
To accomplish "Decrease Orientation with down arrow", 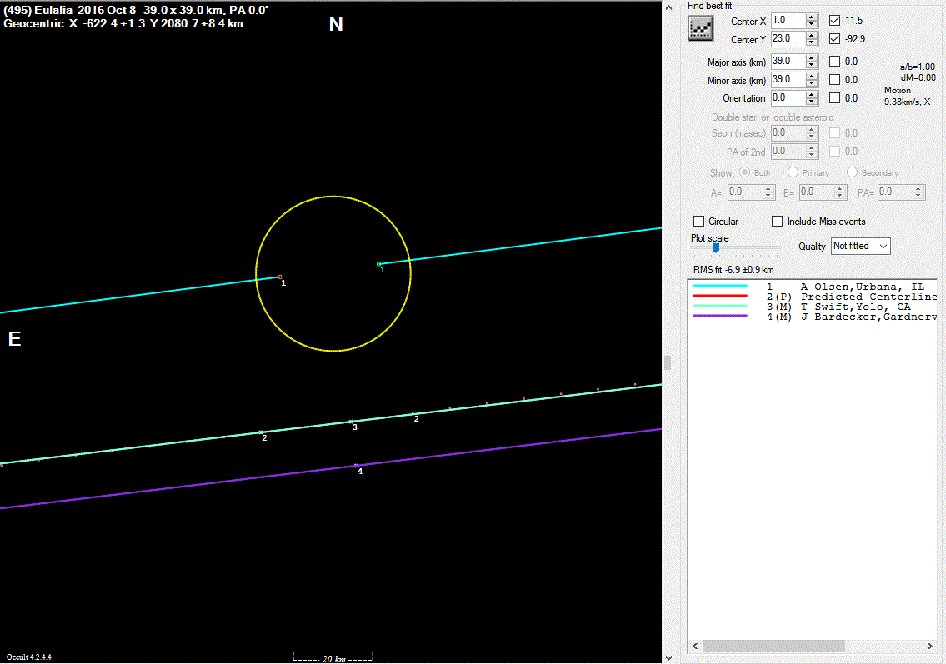I will [x=812, y=102].
